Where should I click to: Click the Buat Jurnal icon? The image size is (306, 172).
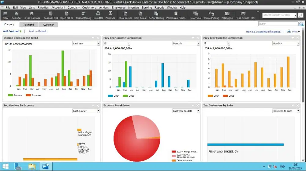(125, 15)
